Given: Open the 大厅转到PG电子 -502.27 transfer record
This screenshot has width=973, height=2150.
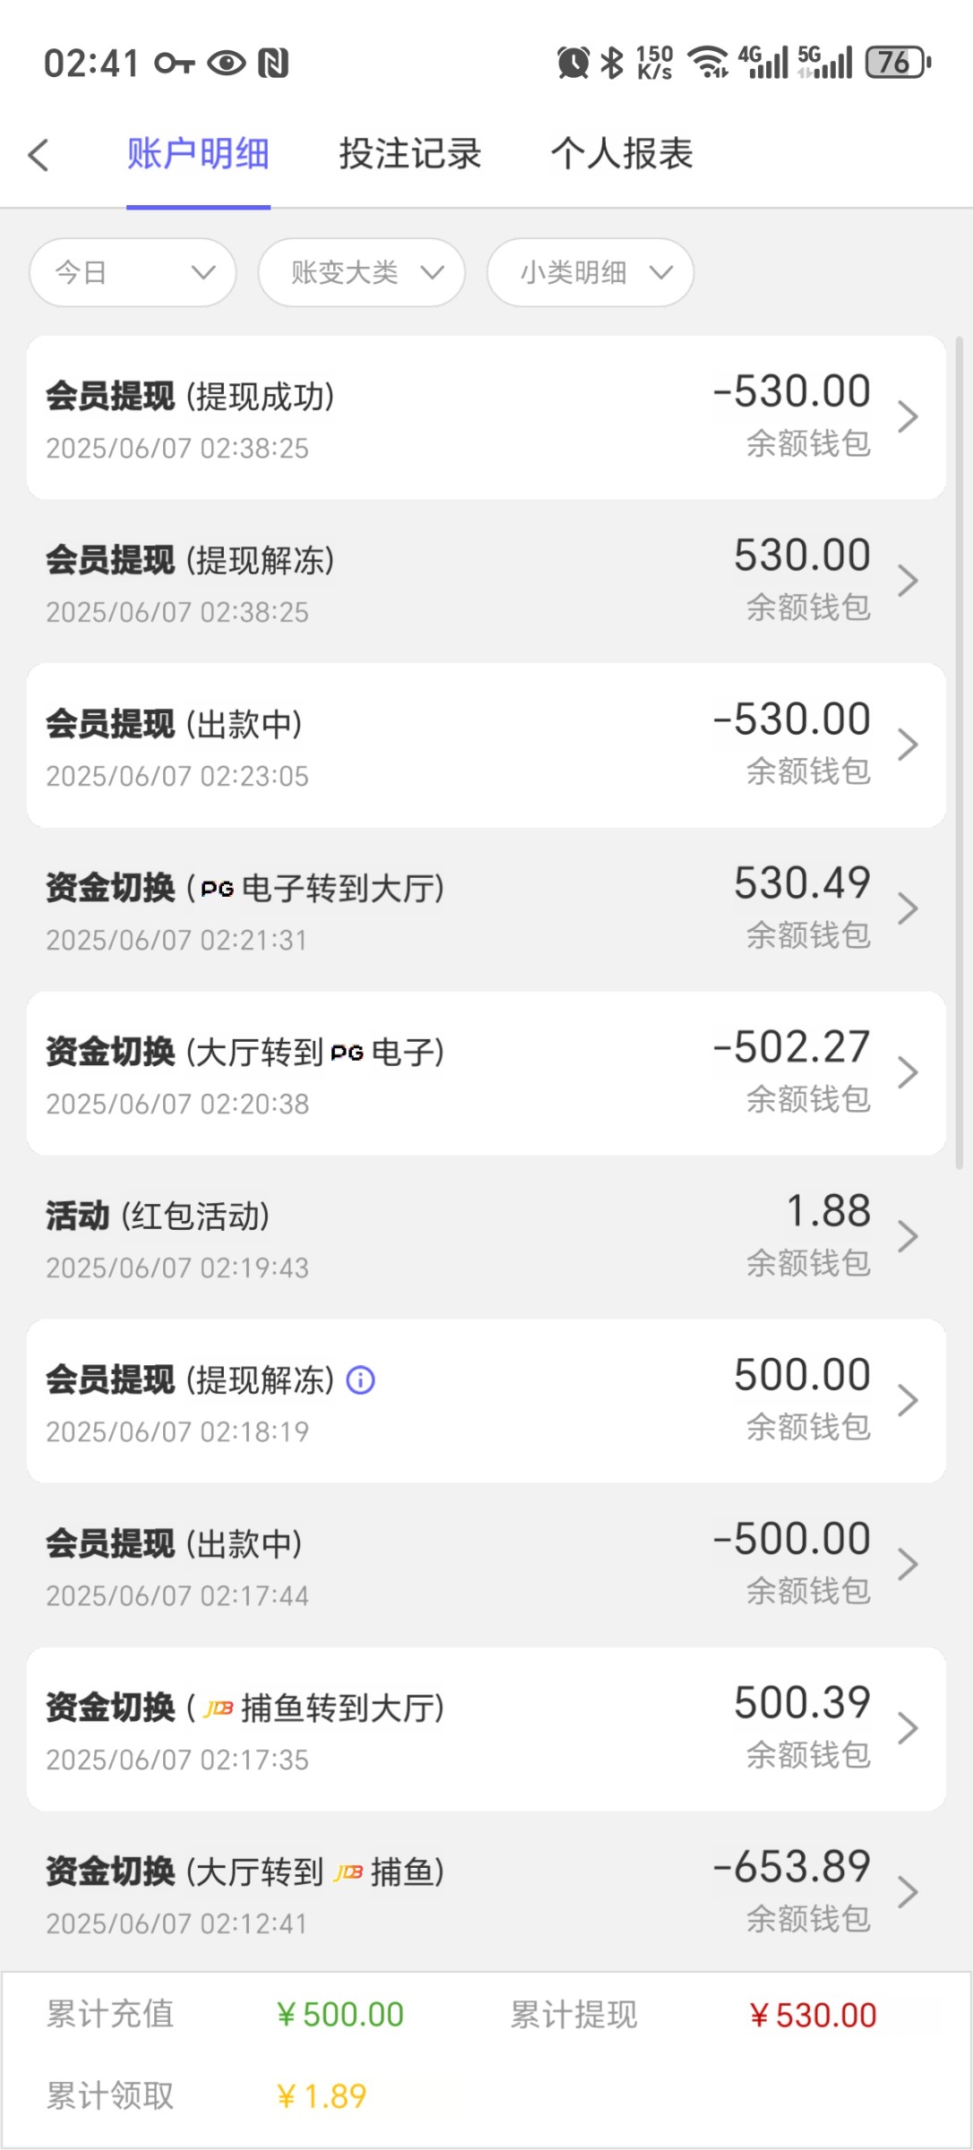Looking at the screenshot, I should (486, 1073).
